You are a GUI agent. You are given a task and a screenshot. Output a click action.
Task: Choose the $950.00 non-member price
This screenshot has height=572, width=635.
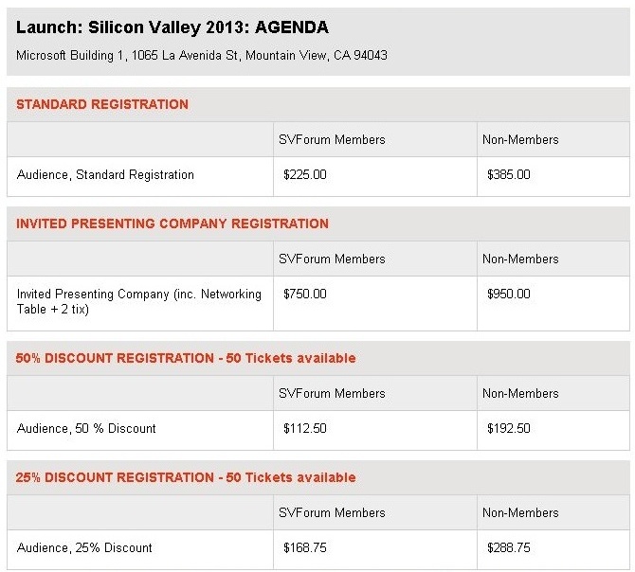coord(508,295)
